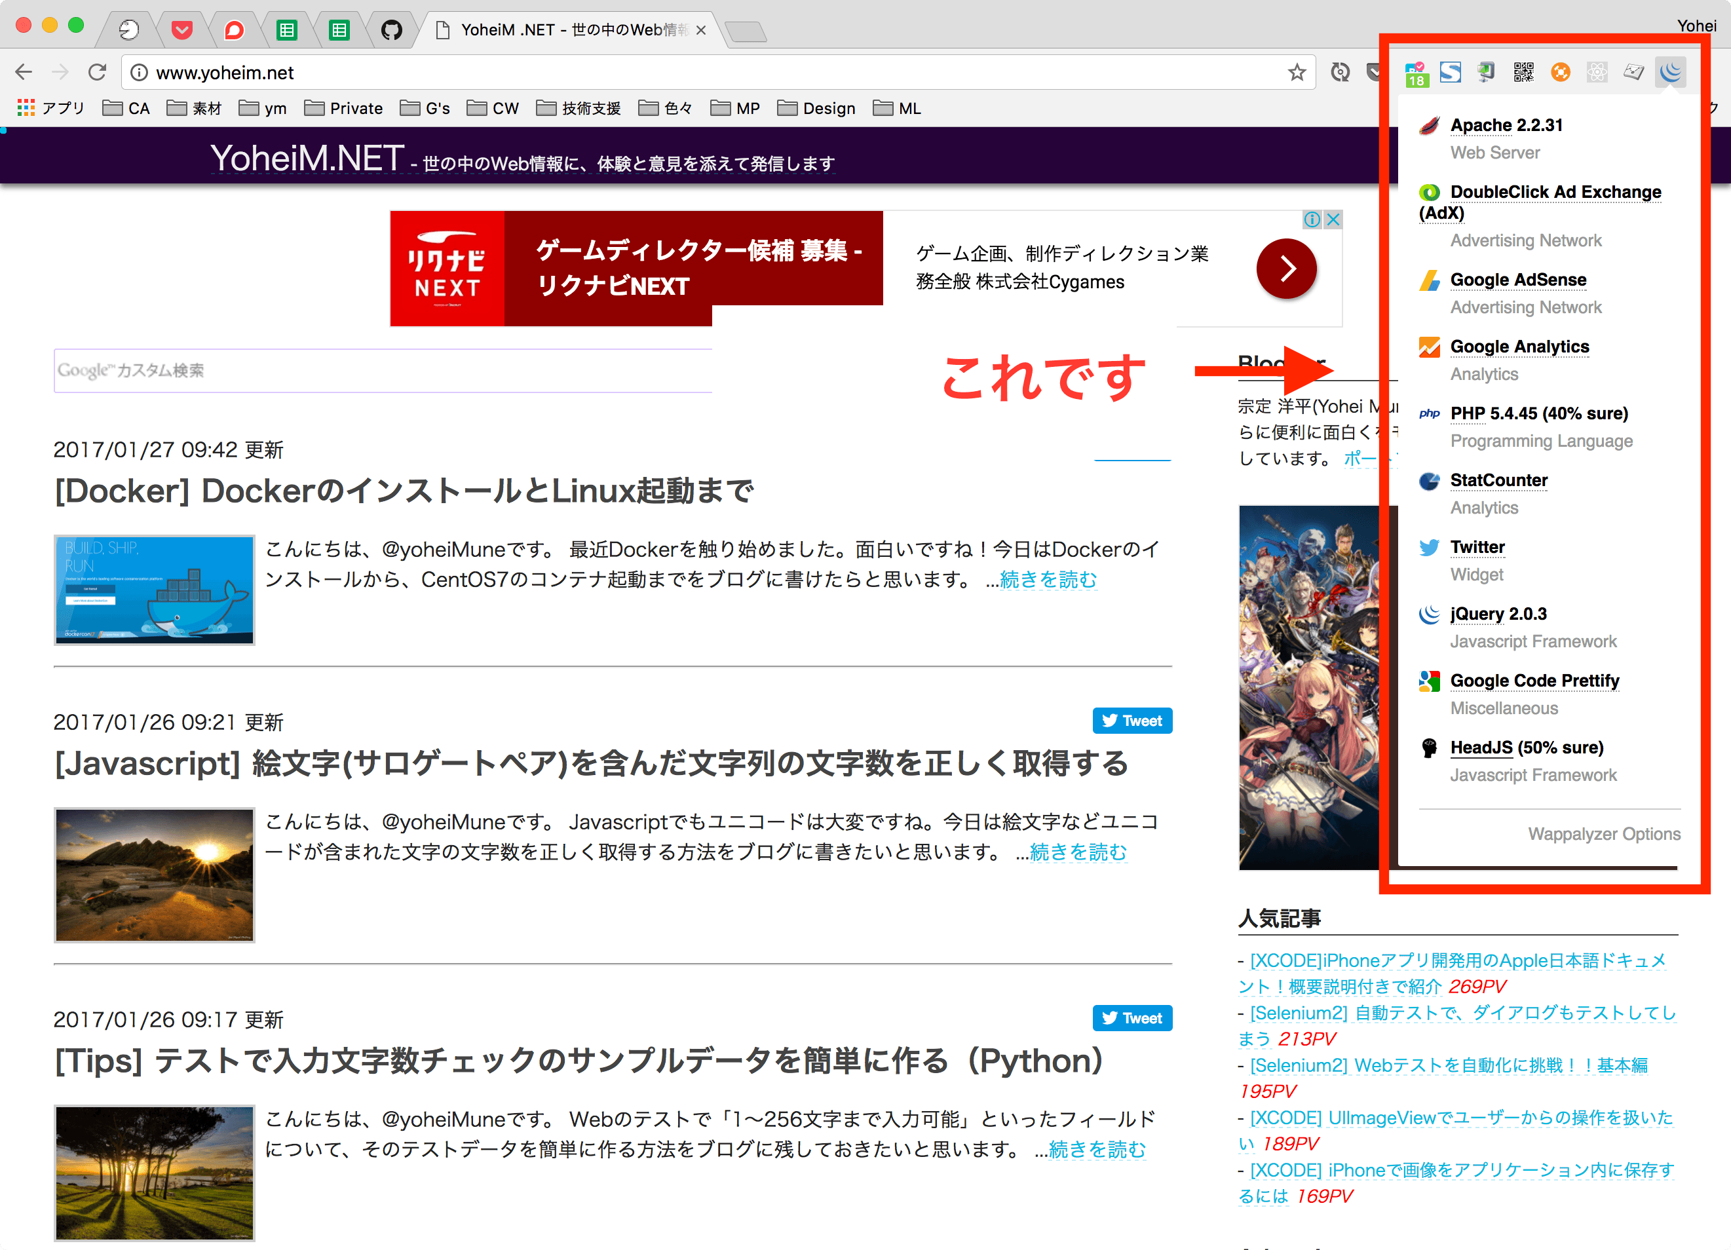Open the アプリ apps shortcut
The width and height of the screenshot is (1731, 1250).
(x=50, y=108)
